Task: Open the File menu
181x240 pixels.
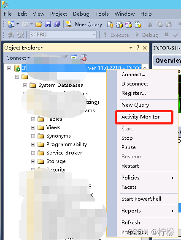Action: point(8,14)
